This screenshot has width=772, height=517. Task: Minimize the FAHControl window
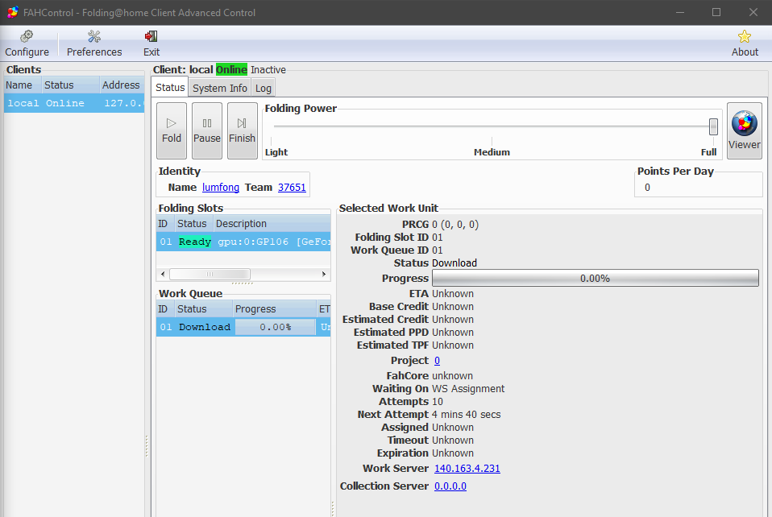tap(680, 12)
